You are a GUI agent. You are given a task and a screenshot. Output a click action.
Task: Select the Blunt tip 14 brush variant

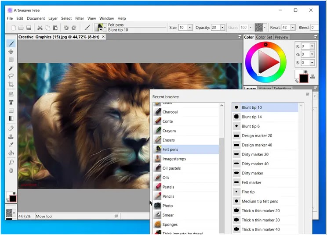[265, 117]
